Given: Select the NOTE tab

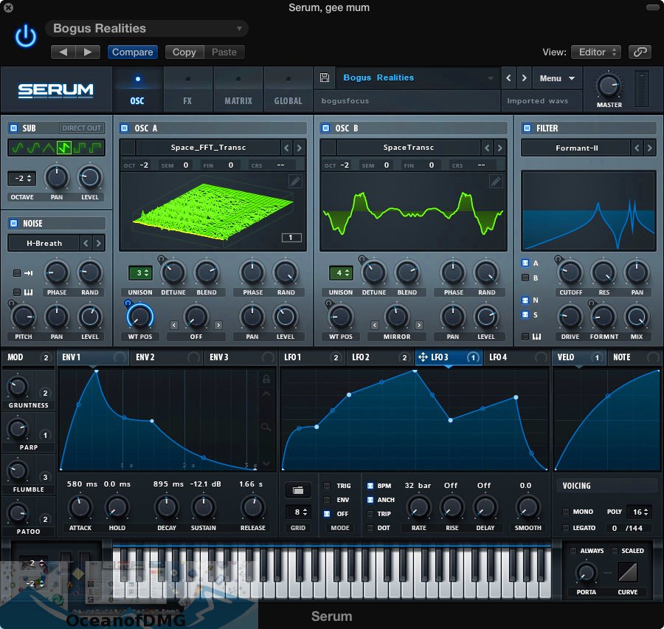Looking at the screenshot, I should coord(634,357).
